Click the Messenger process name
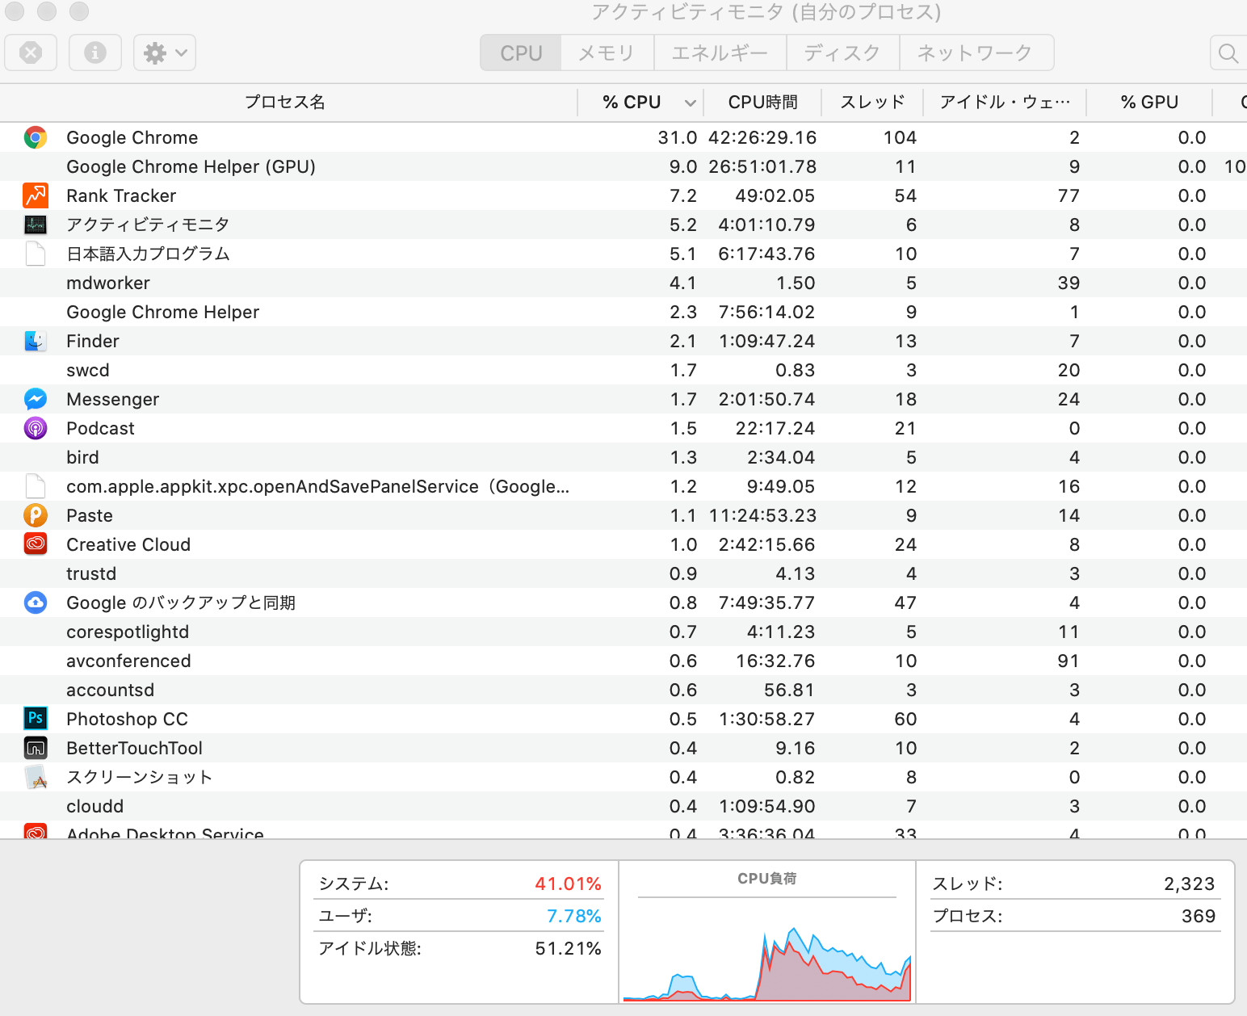 coord(113,399)
